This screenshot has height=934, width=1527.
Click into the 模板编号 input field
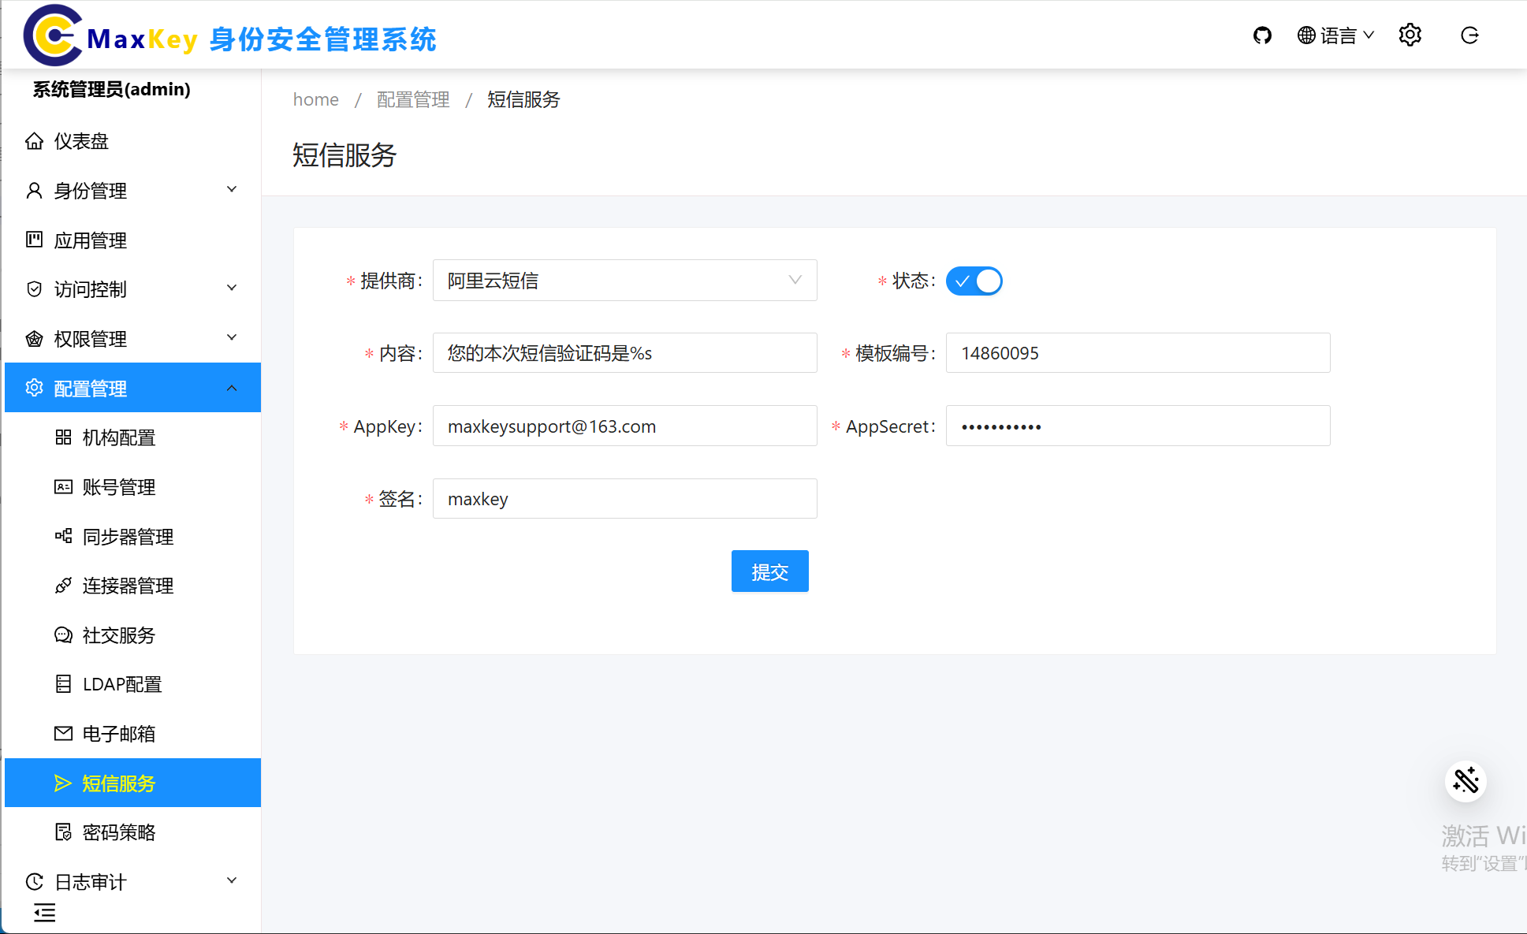(x=1137, y=353)
